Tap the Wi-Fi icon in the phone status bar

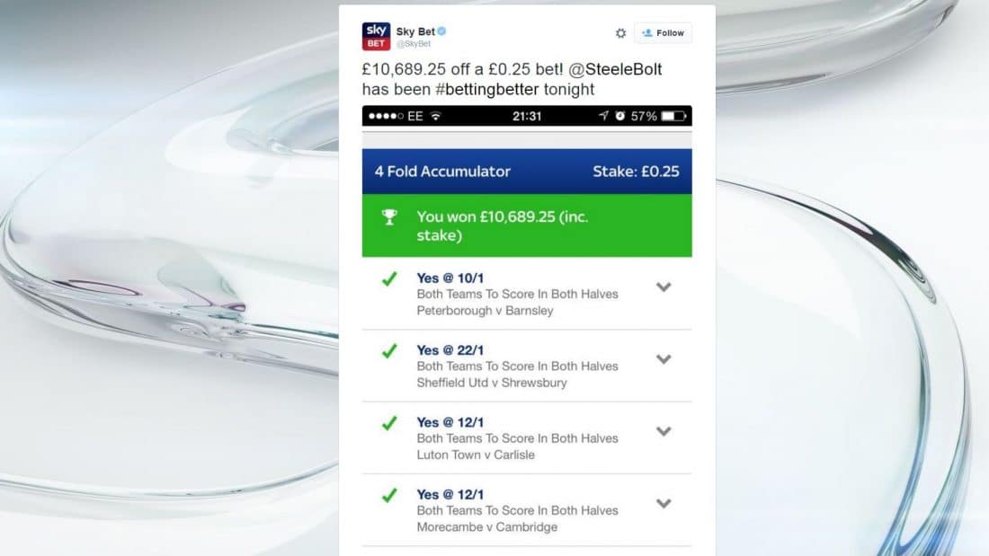point(436,116)
